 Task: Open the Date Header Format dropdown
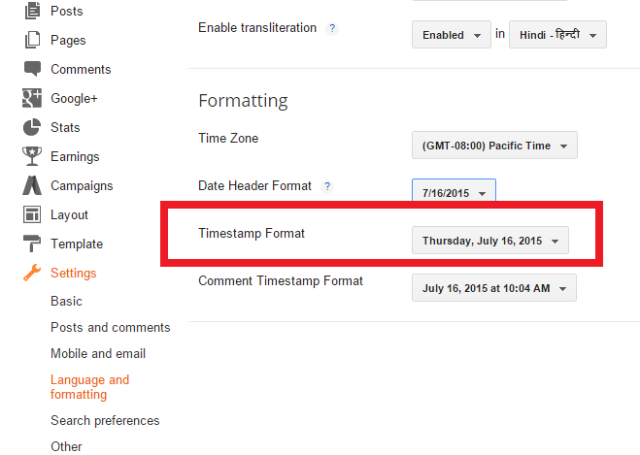pyautogui.click(x=454, y=193)
